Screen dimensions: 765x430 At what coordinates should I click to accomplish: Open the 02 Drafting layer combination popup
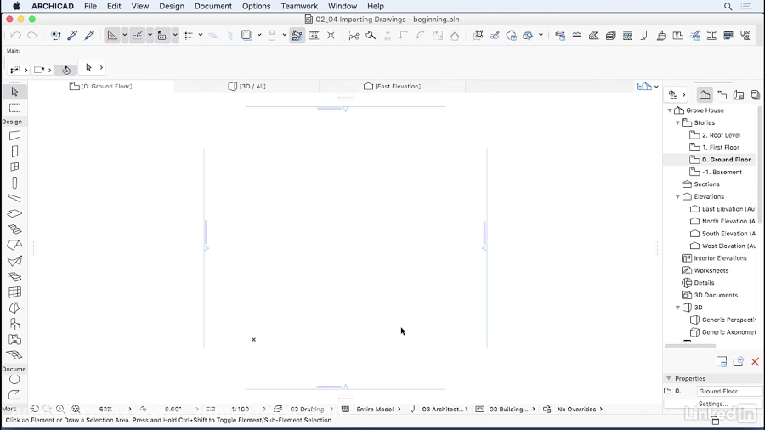tap(307, 409)
